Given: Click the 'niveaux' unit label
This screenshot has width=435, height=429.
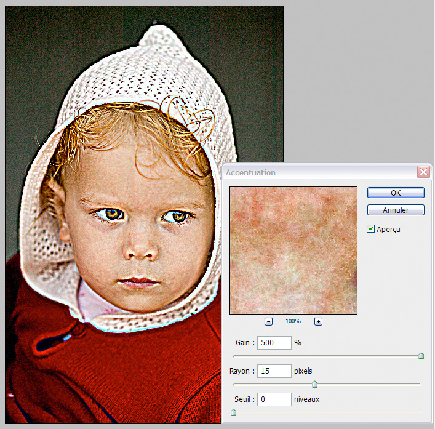Looking at the screenshot, I should pos(307,399).
